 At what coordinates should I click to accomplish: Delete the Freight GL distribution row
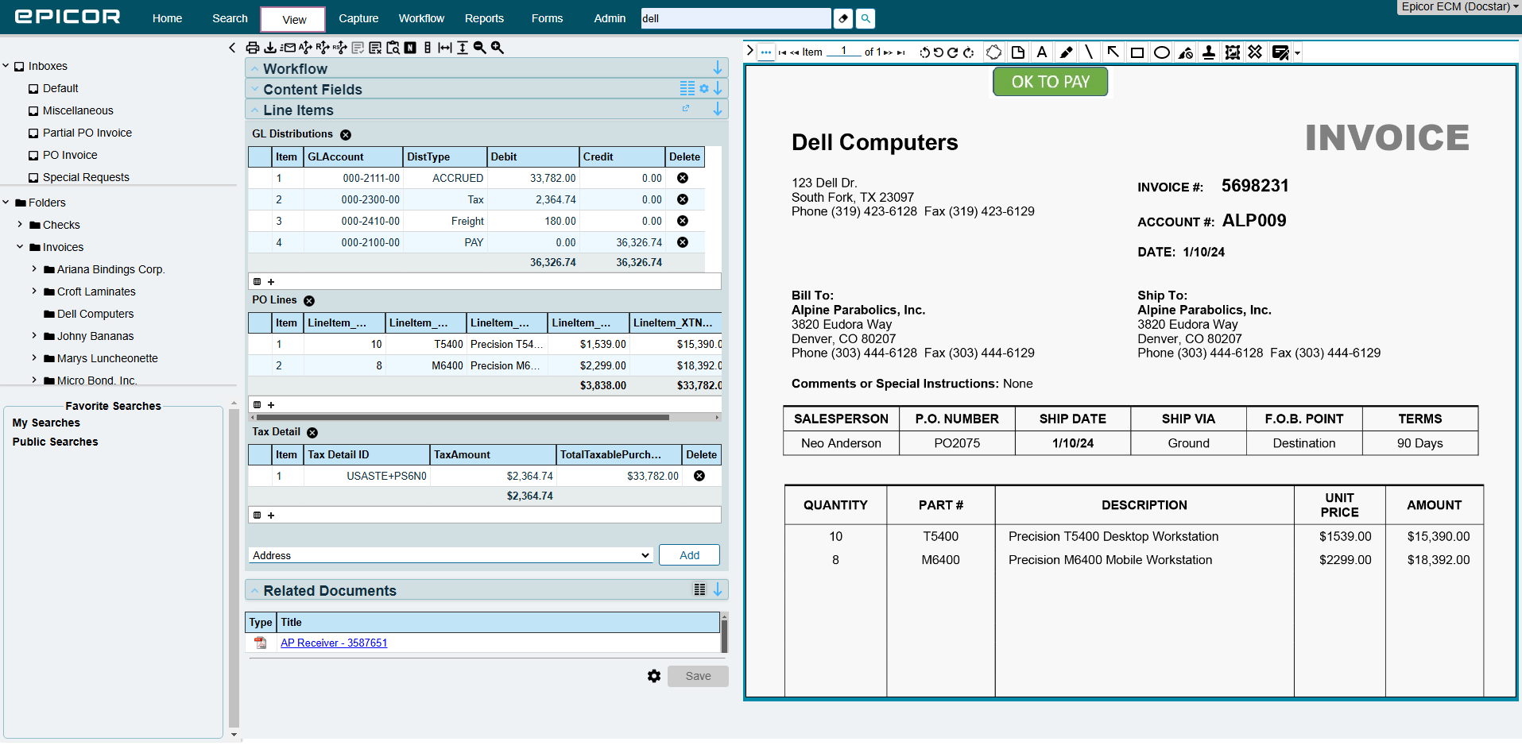(x=683, y=221)
